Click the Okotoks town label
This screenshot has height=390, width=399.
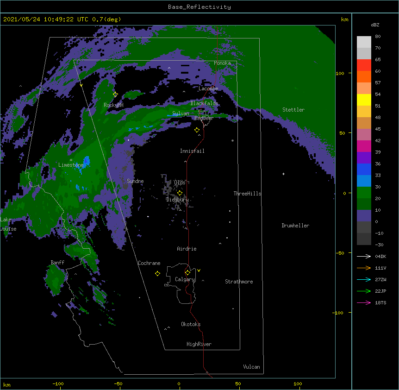pos(191,324)
